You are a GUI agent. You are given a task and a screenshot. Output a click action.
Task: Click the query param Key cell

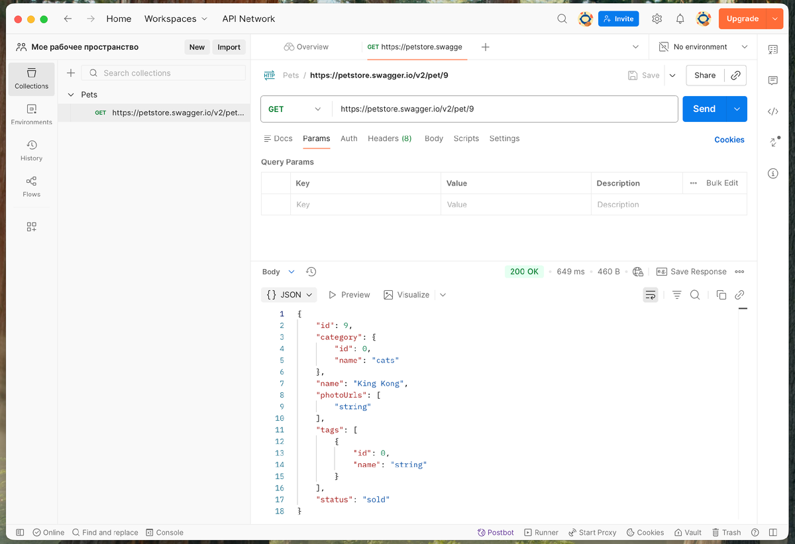[366, 205]
